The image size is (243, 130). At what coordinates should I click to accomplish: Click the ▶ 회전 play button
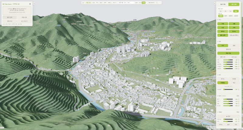pyautogui.click(x=228, y=116)
